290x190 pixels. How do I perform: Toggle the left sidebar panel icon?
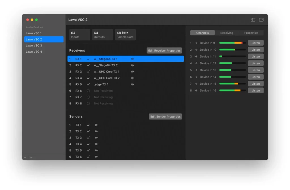(x=253, y=20)
